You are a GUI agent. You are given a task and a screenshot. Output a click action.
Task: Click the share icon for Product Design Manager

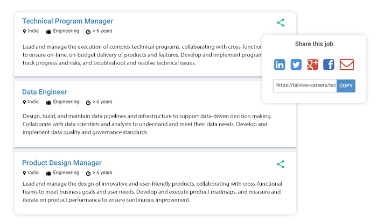pos(281,164)
